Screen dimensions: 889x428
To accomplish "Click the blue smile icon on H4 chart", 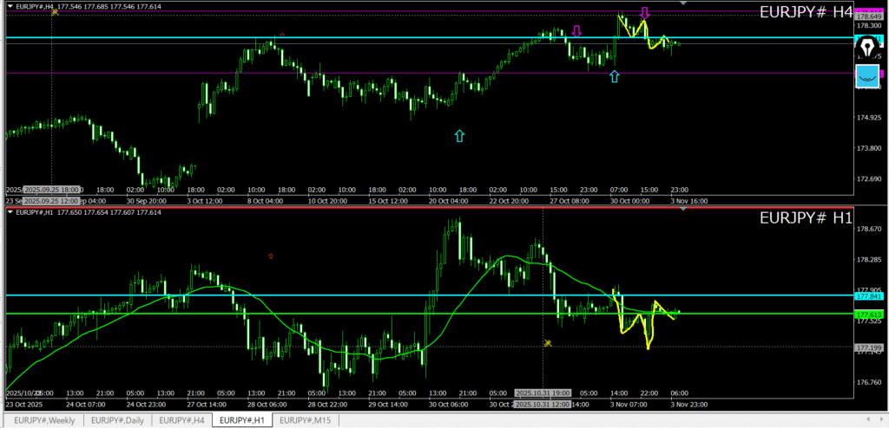I will coord(867,76).
